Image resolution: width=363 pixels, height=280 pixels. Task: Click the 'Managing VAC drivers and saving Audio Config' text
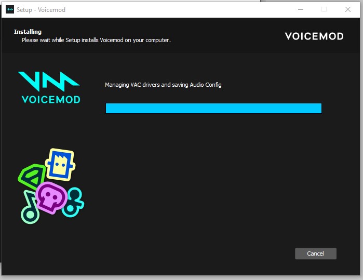click(x=163, y=85)
